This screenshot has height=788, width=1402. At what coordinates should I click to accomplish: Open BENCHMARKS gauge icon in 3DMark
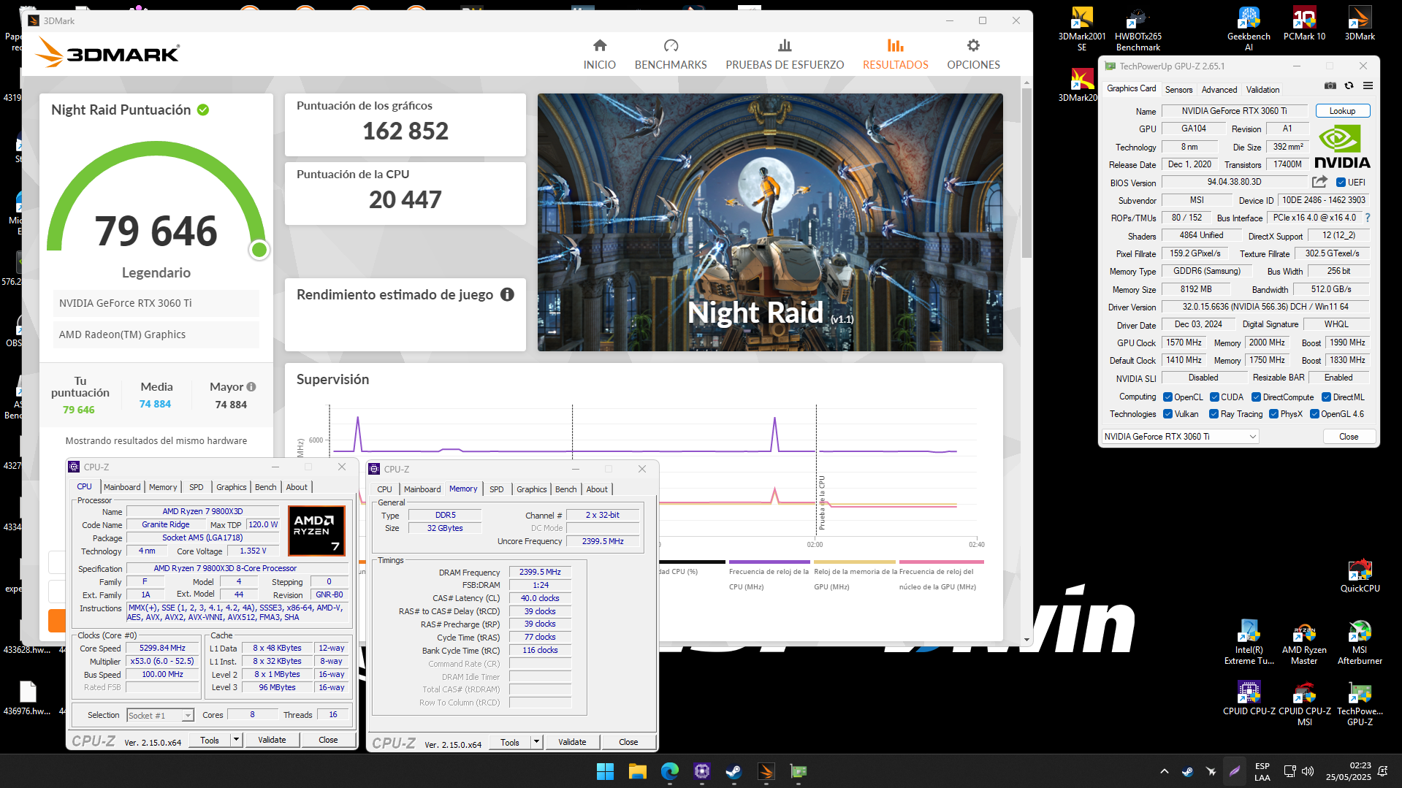coord(671,46)
